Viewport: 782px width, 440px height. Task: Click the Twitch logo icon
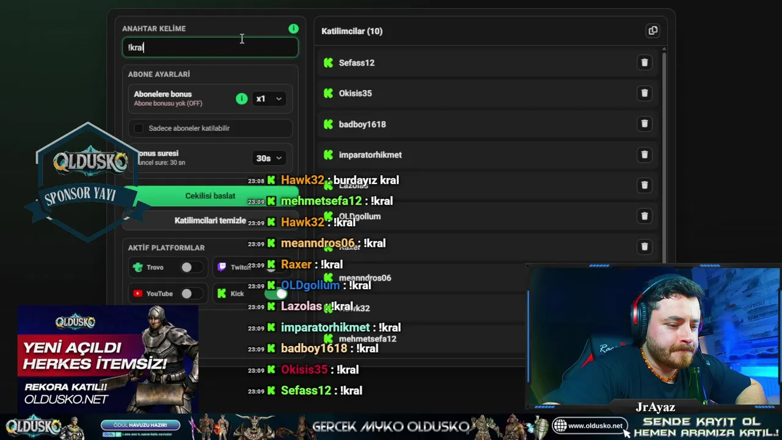coord(222,267)
